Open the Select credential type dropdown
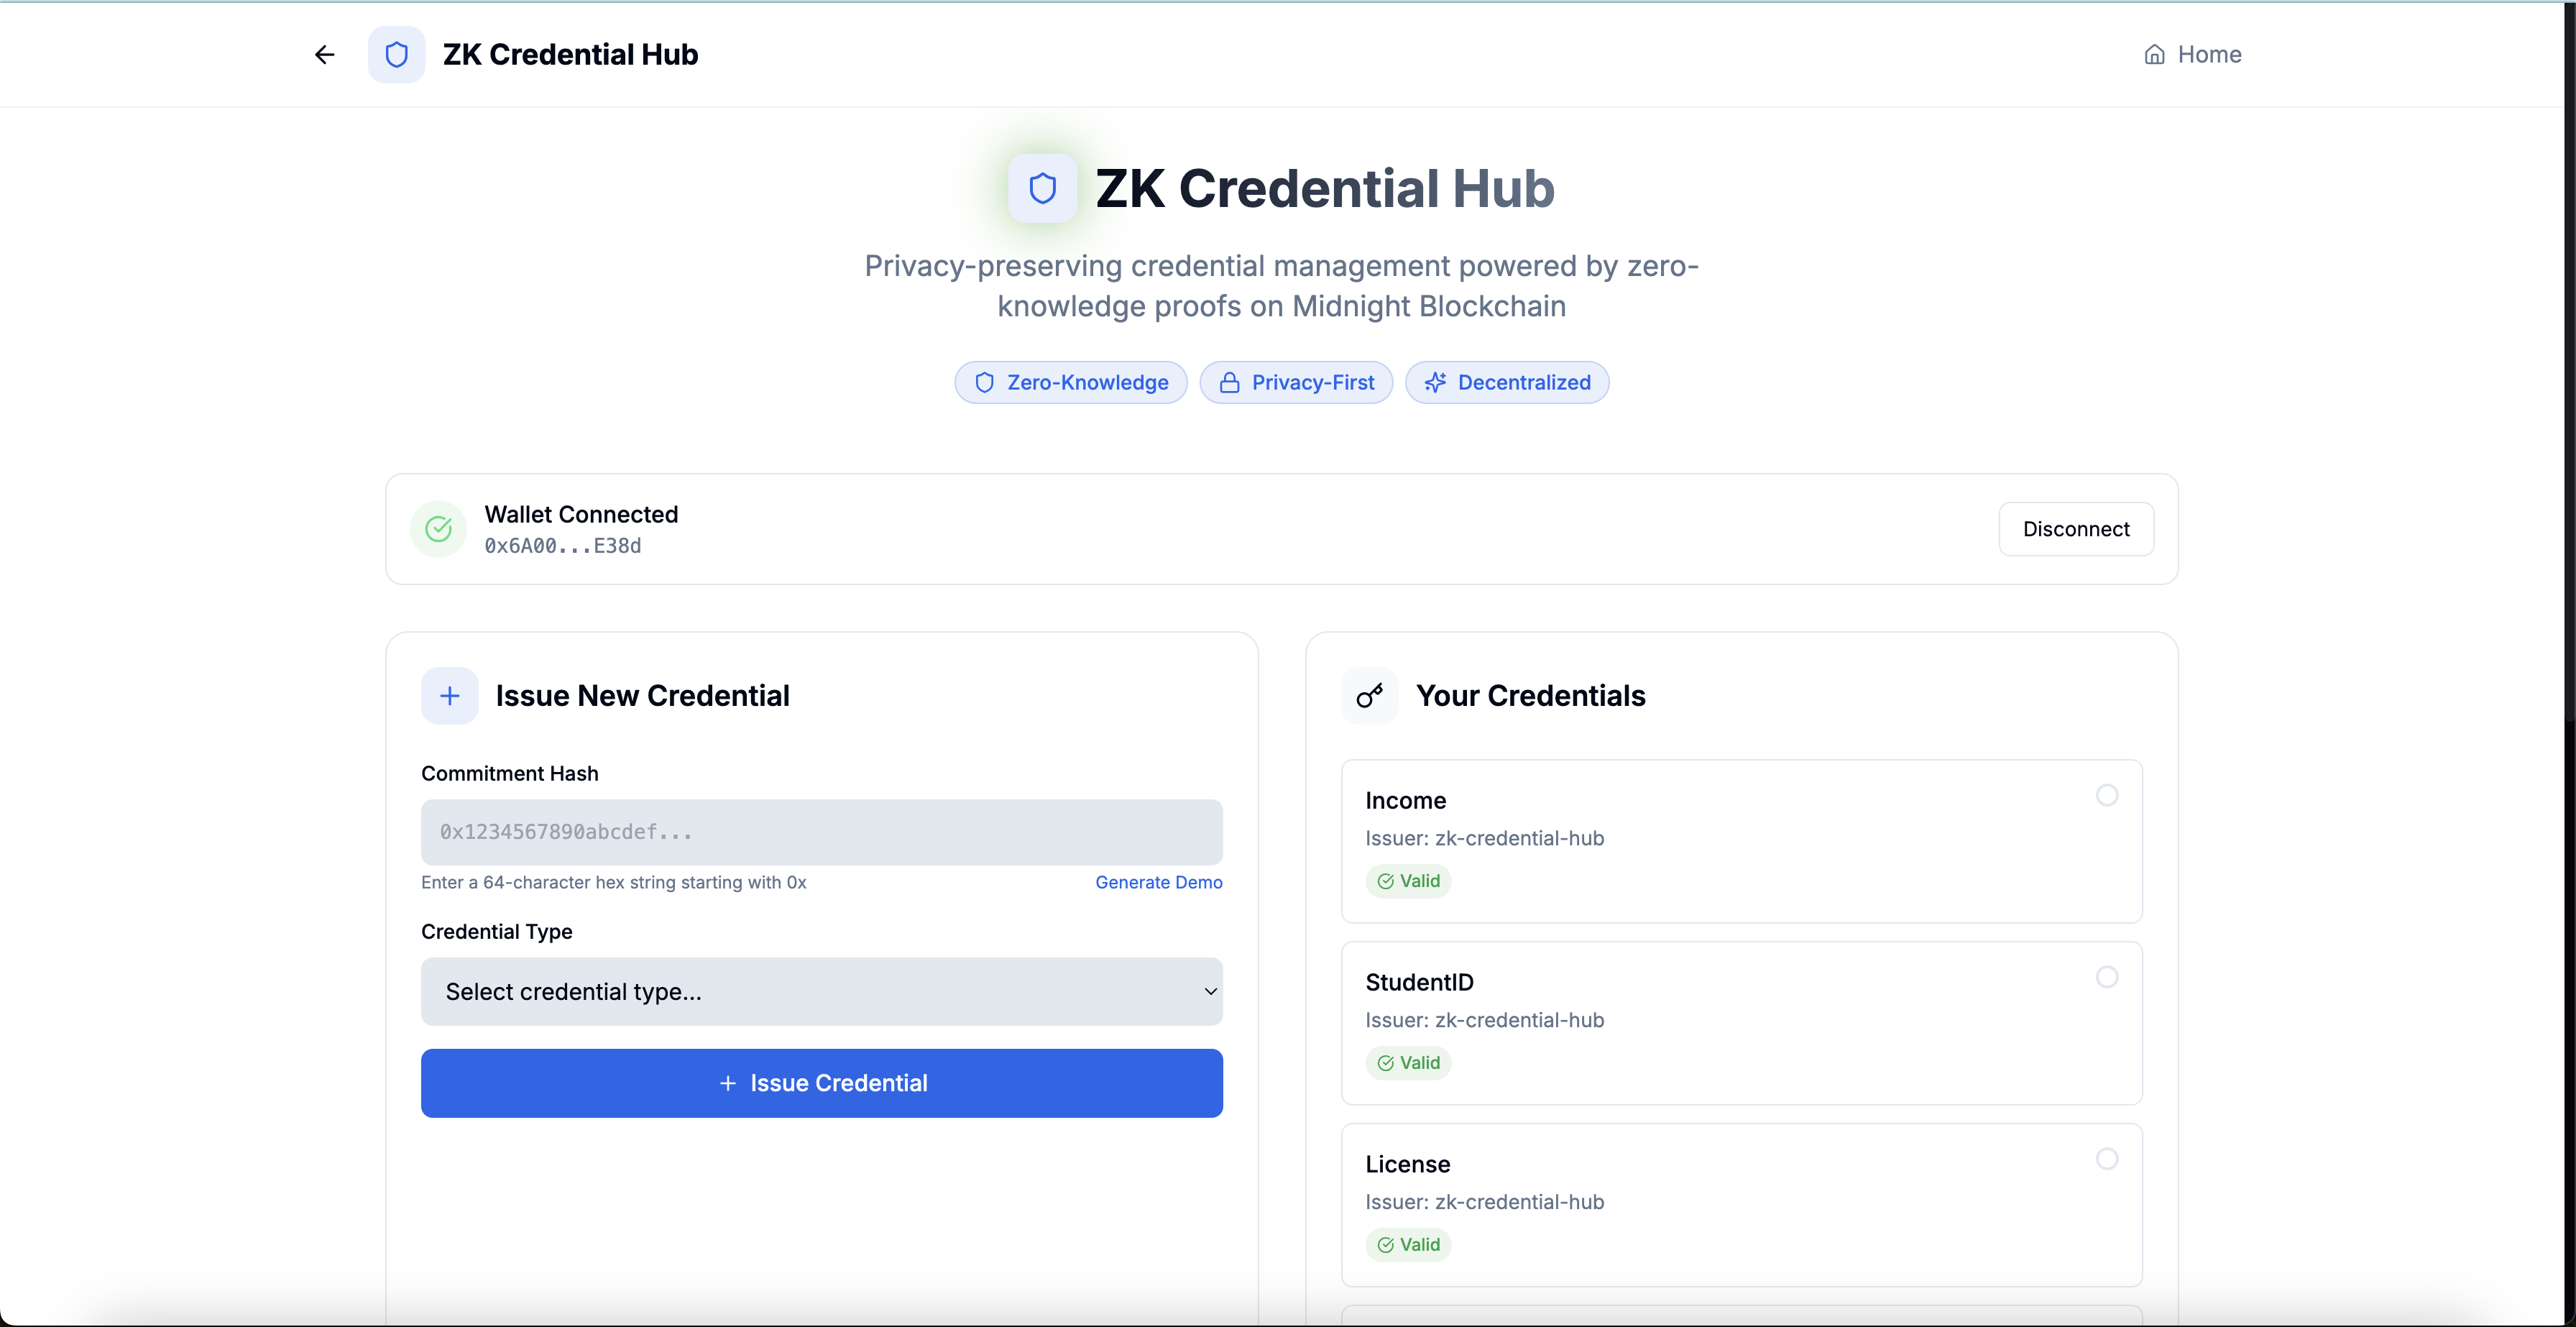This screenshot has height=1327, width=2576. click(x=800, y=991)
